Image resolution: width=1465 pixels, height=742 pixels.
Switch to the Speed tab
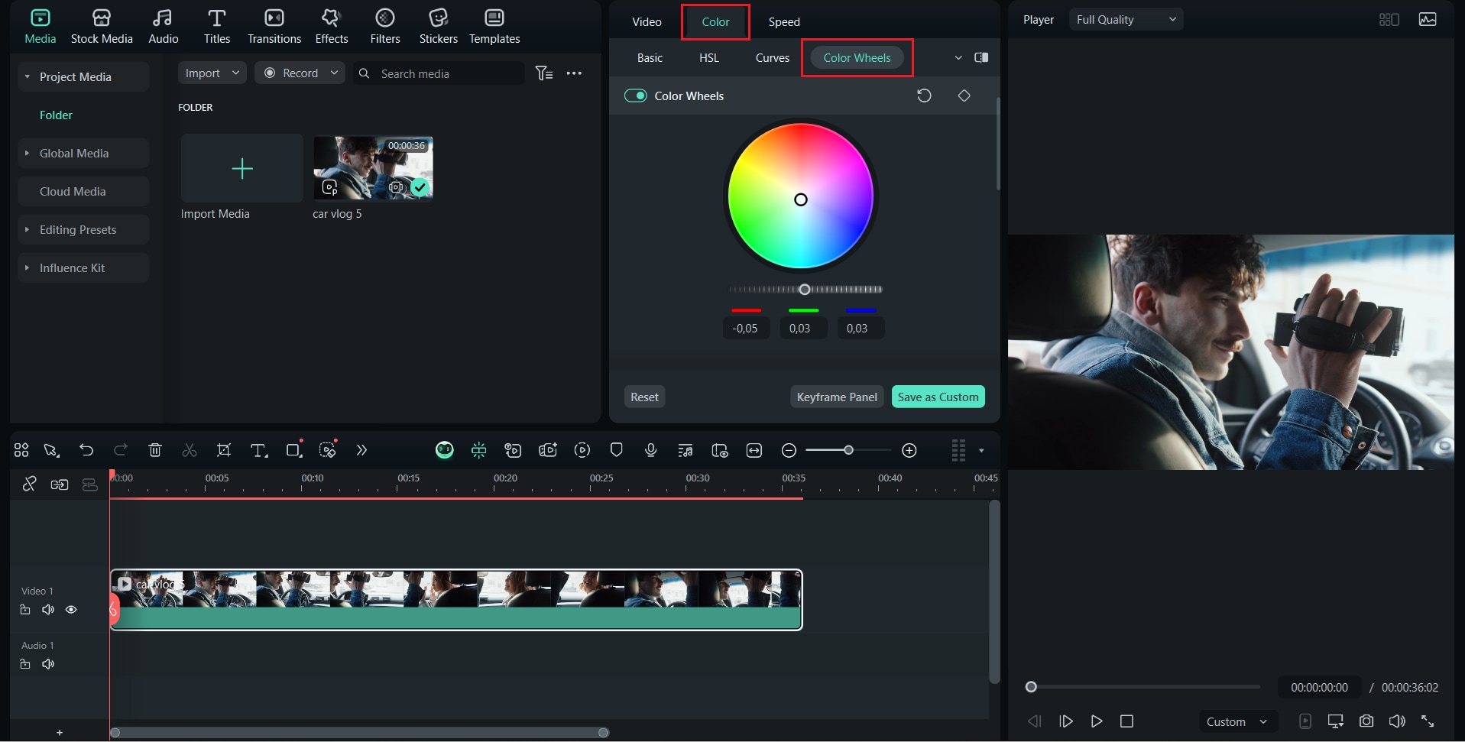click(x=783, y=21)
